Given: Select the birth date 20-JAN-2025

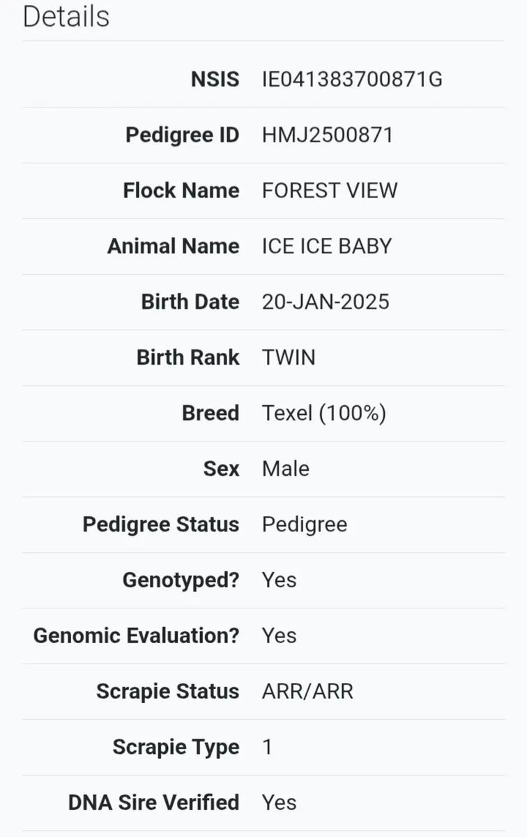Looking at the screenshot, I should [326, 302].
